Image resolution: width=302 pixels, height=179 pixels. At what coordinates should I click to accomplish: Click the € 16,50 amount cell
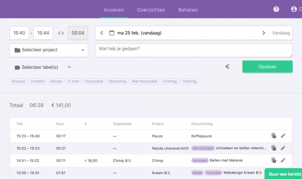click(x=91, y=161)
